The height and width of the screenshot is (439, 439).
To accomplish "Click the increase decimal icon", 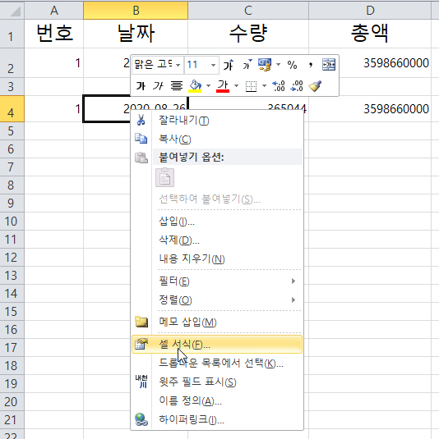I will point(279,86).
